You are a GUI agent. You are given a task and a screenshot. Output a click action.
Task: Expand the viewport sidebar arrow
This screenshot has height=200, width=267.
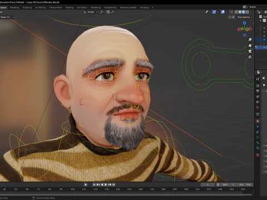pyautogui.click(x=253, y=23)
